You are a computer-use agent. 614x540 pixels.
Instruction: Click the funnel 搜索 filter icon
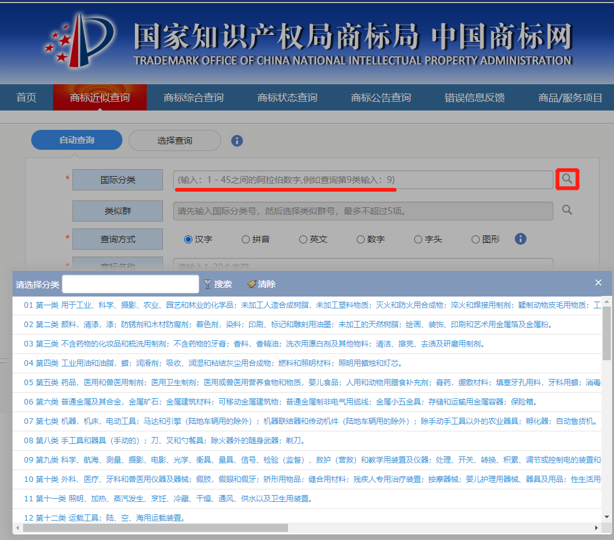(x=207, y=285)
